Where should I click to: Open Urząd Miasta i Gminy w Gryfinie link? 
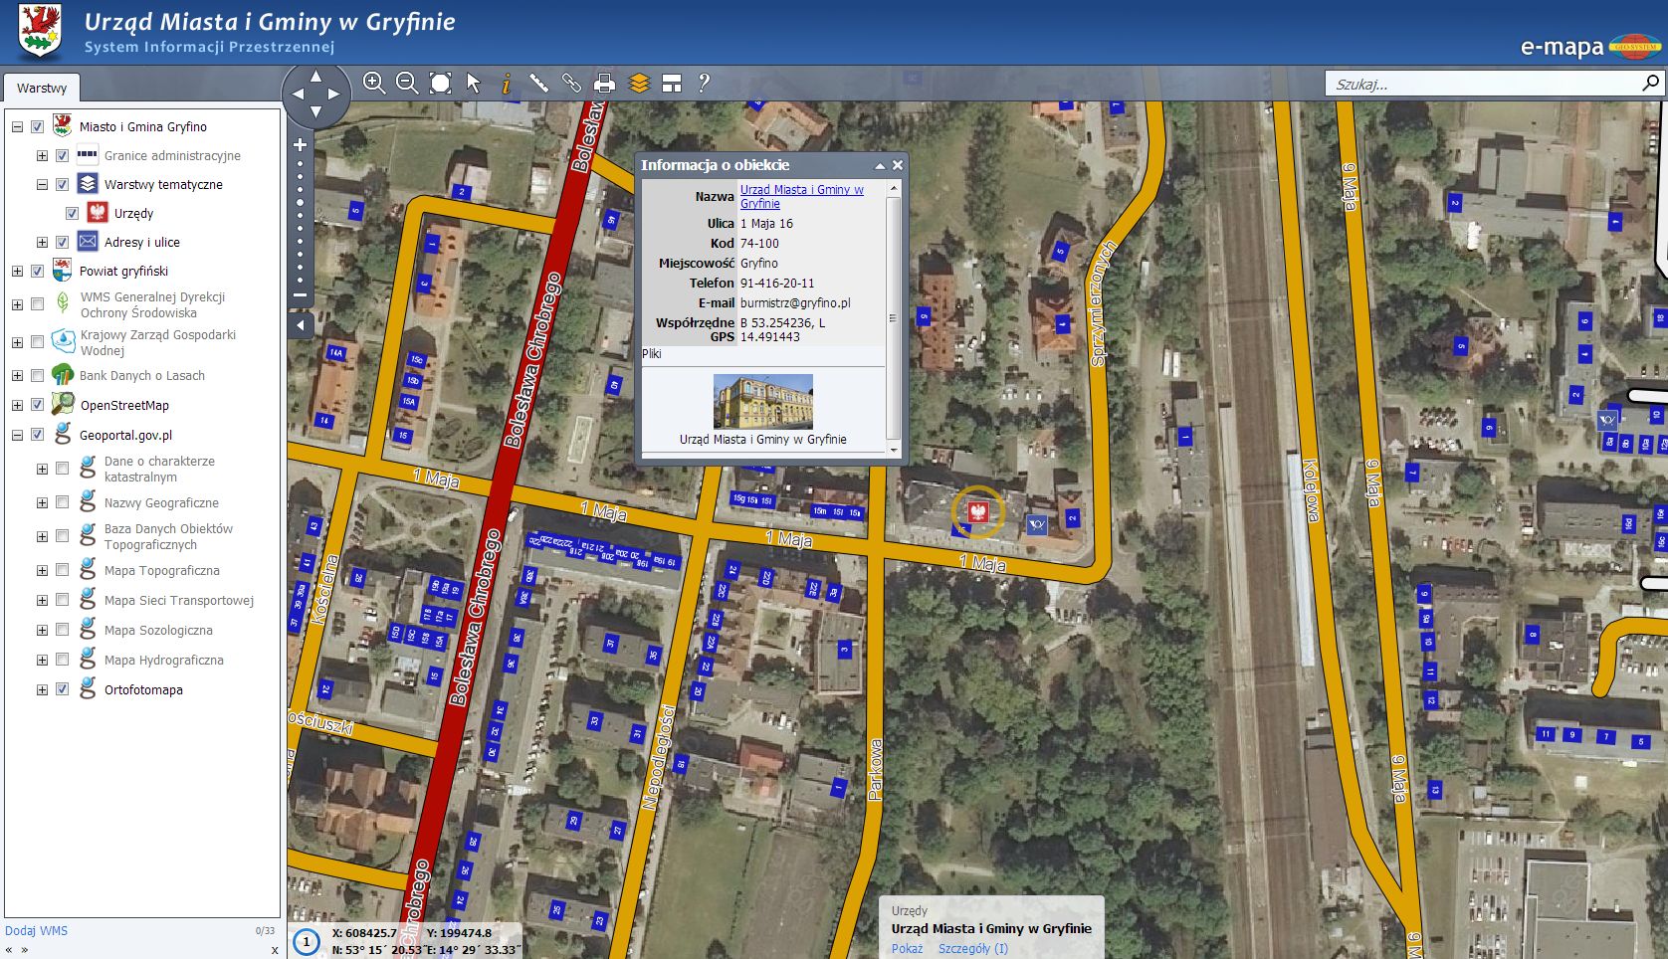802,196
